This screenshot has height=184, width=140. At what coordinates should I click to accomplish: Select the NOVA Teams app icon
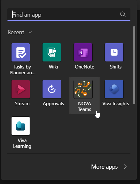point(83,89)
